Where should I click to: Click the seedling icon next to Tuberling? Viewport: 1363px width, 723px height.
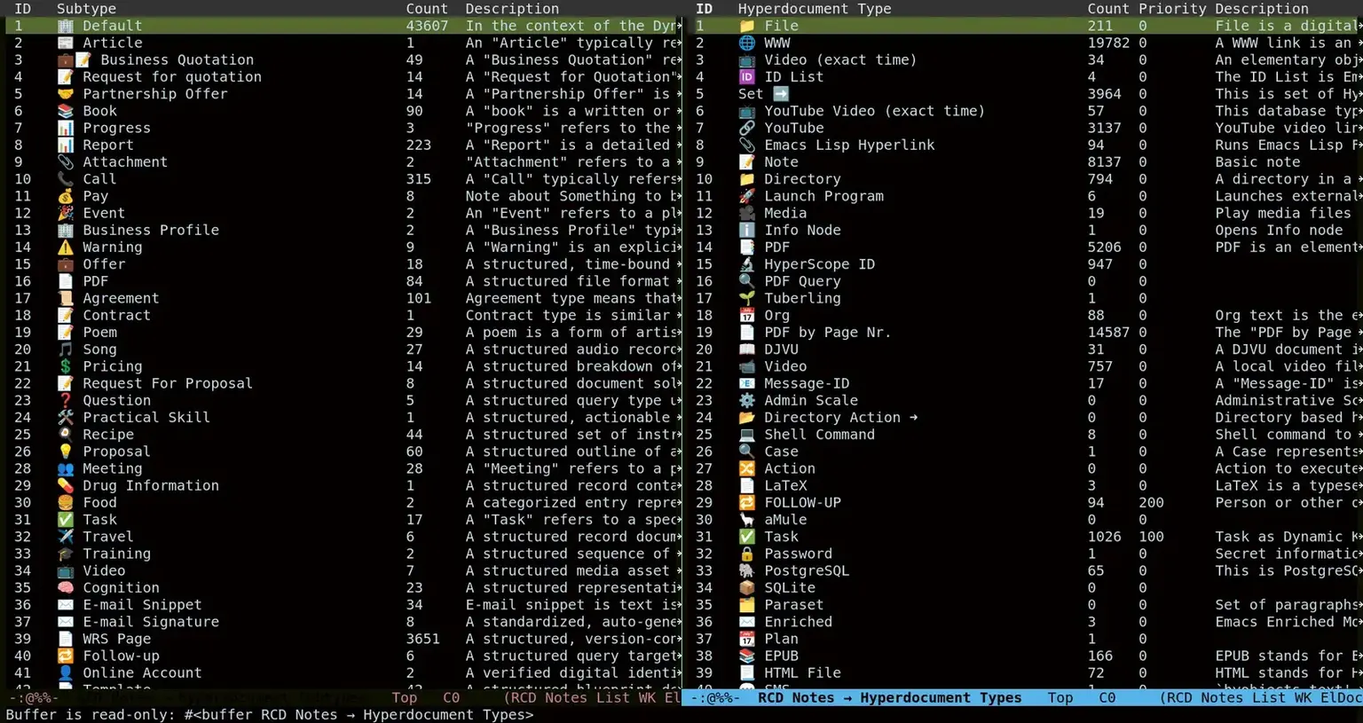(x=747, y=298)
